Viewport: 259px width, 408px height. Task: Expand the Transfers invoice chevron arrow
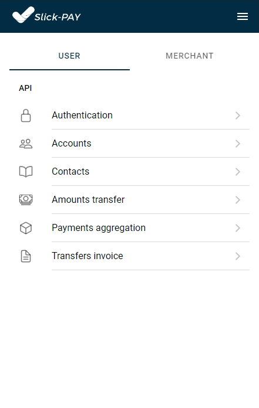click(238, 256)
